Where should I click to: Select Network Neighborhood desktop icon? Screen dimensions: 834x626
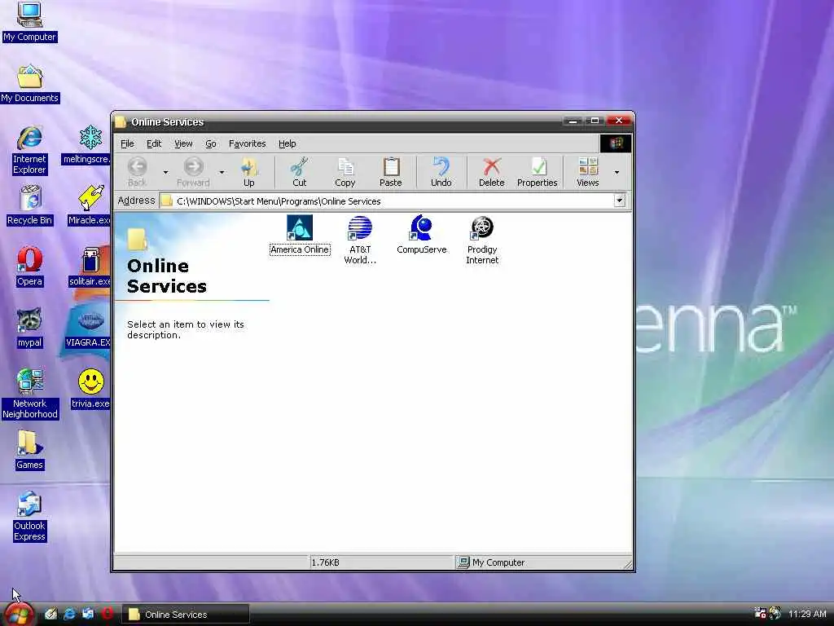click(x=30, y=394)
